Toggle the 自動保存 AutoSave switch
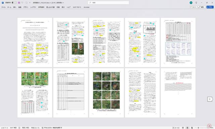Viewport: 215px width, 129px height. click(x=14, y=3)
